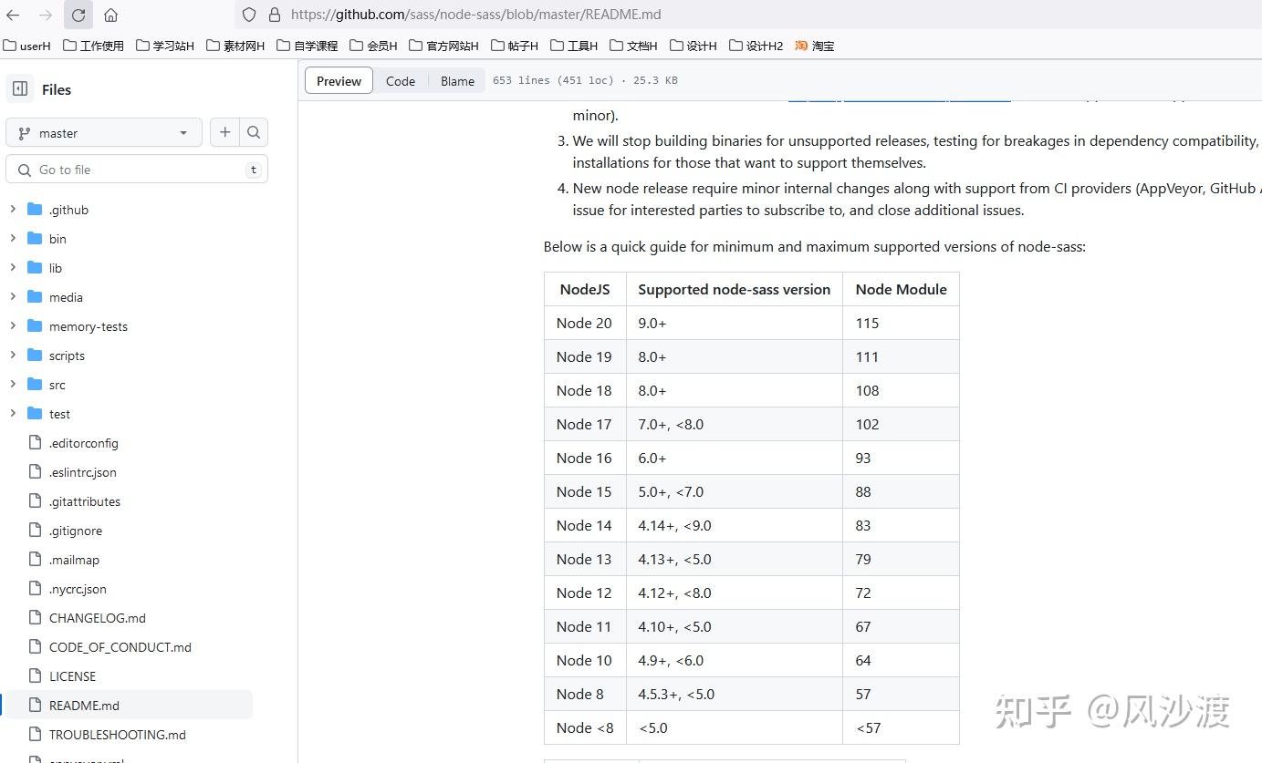Switch to the Blame view tab
1262x763 pixels.
[457, 81]
